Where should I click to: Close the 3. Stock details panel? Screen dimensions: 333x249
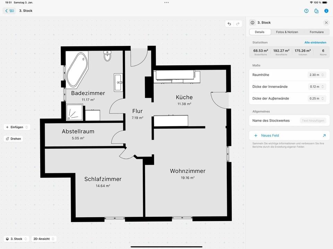[326, 22]
